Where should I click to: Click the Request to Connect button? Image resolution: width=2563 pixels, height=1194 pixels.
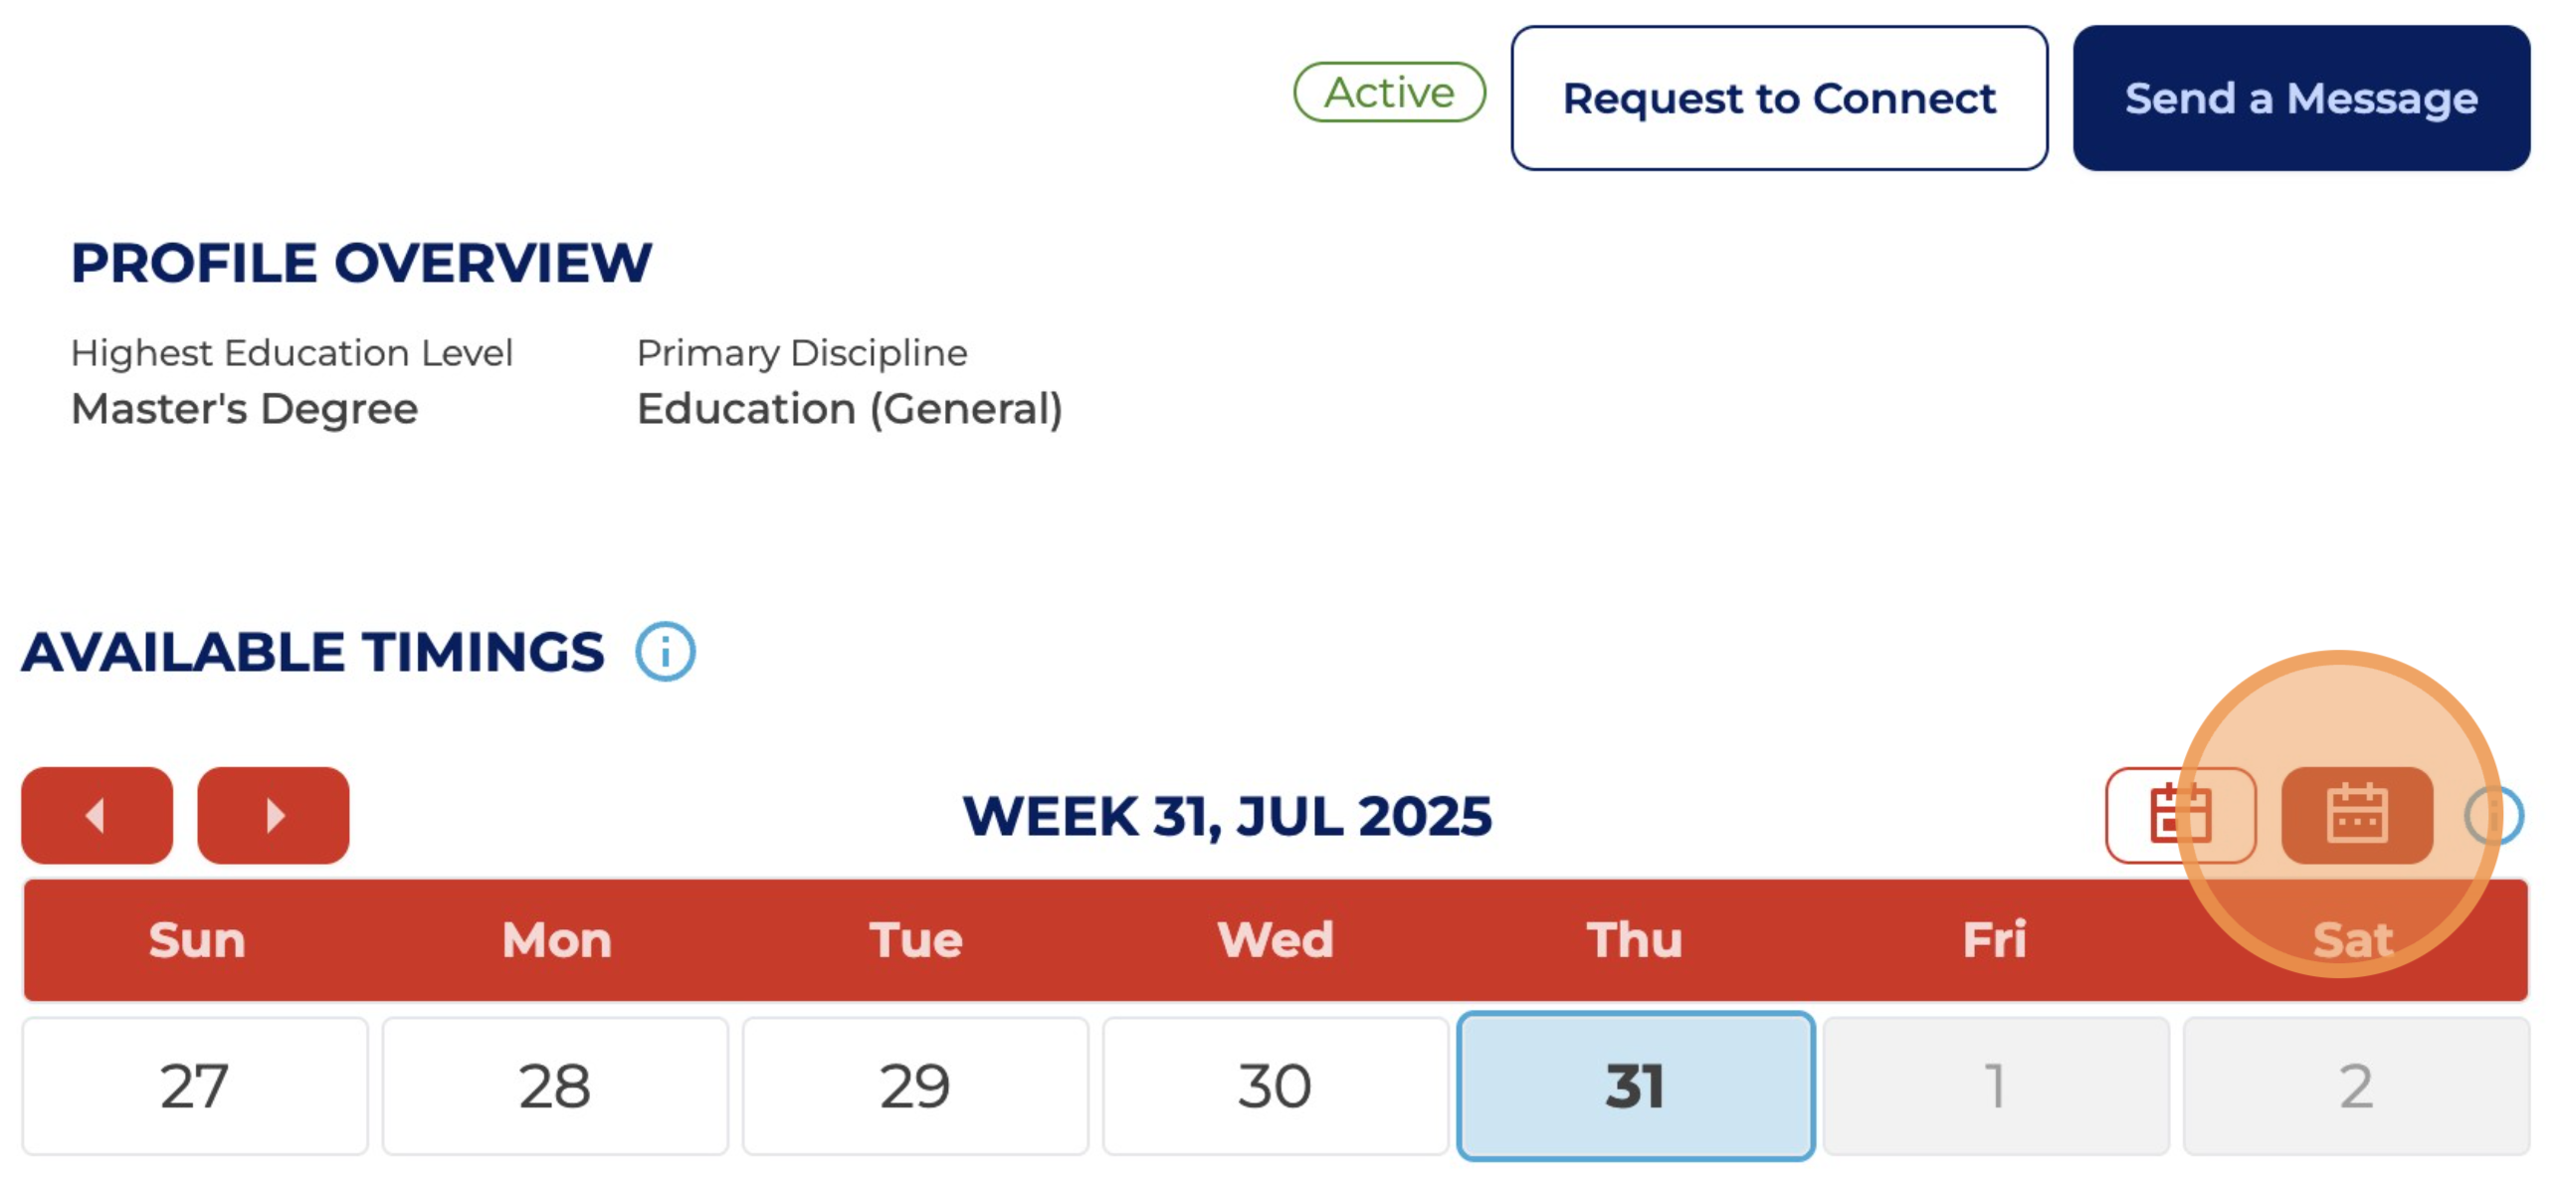pos(1779,99)
